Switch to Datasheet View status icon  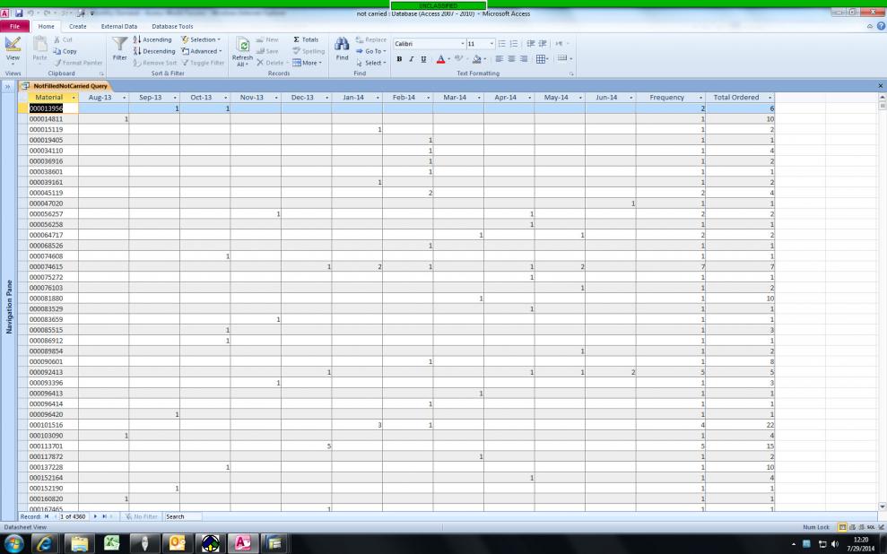842,527
